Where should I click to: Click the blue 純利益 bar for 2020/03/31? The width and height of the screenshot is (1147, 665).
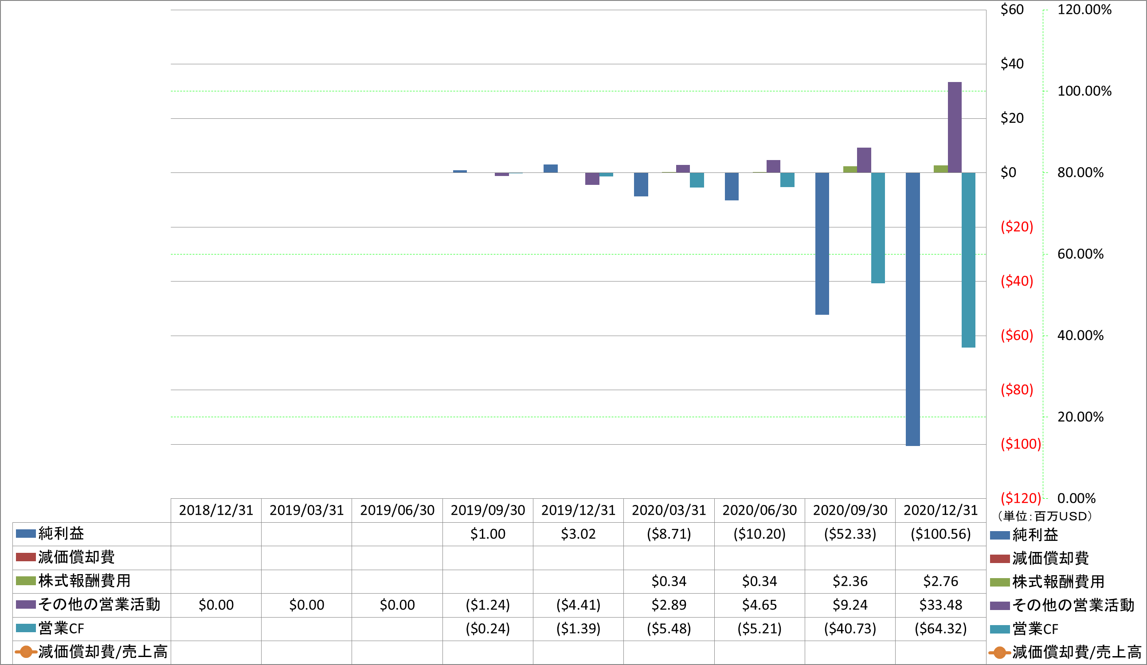641,184
